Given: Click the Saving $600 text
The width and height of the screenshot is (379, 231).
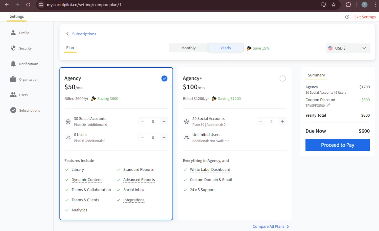Looking at the screenshot, I should (108, 98).
